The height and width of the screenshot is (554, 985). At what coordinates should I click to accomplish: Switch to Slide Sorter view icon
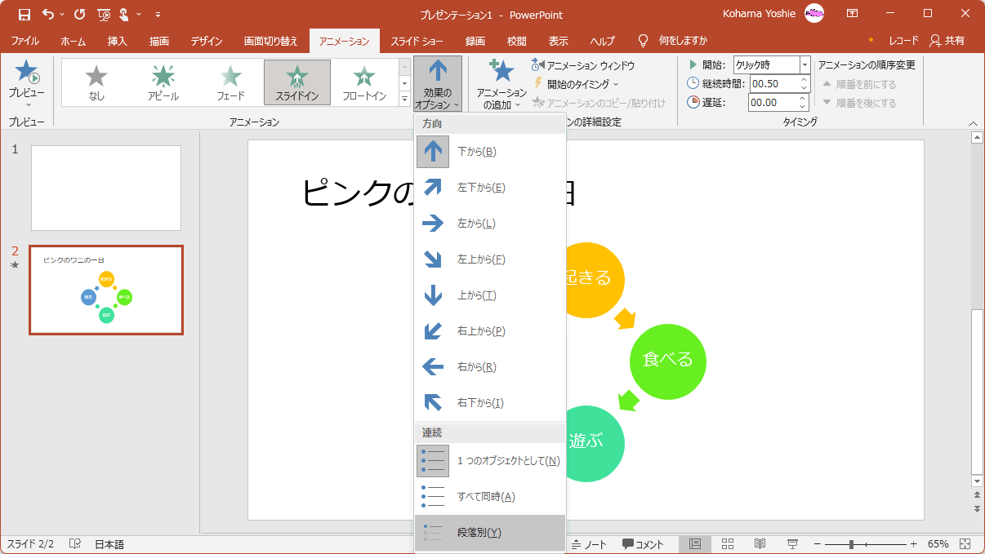[728, 544]
